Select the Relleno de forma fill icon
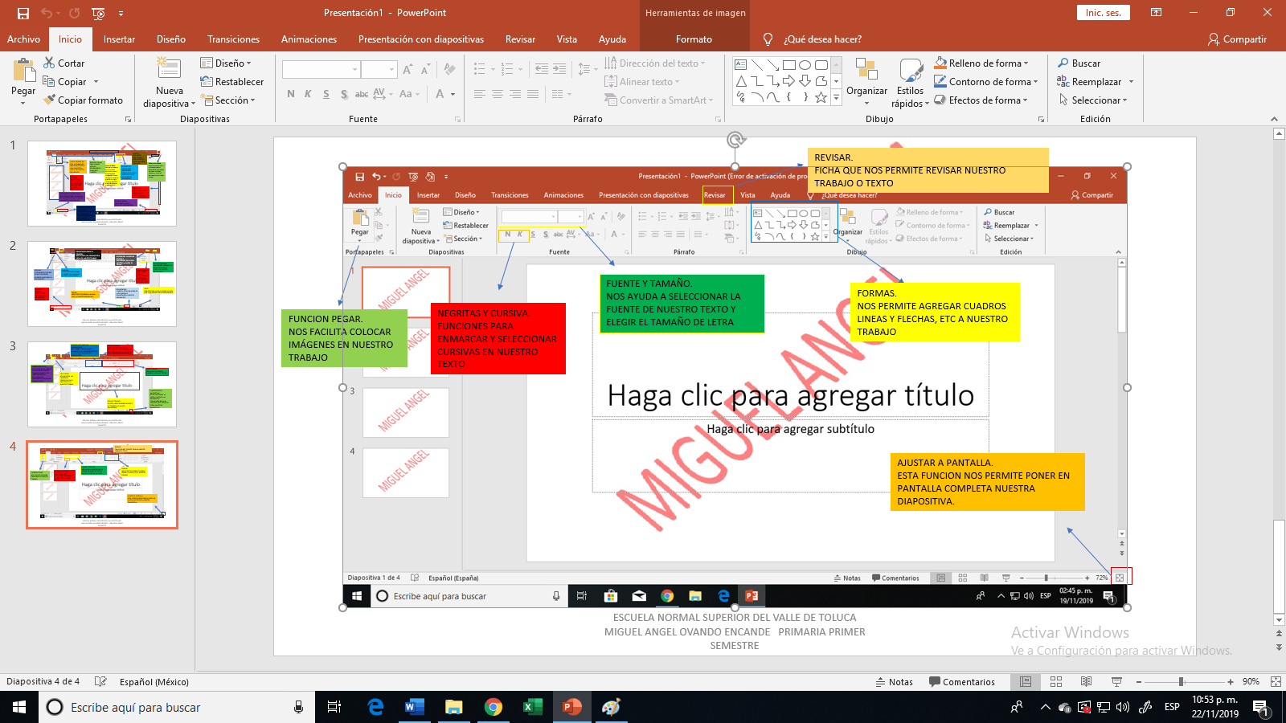1286x723 pixels. (x=941, y=63)
